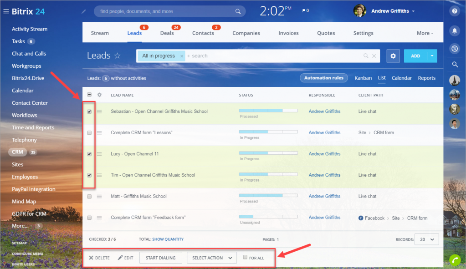466x269 pixels.
Task: Open row menu for Sebastian lead
Action: [99, 112]
